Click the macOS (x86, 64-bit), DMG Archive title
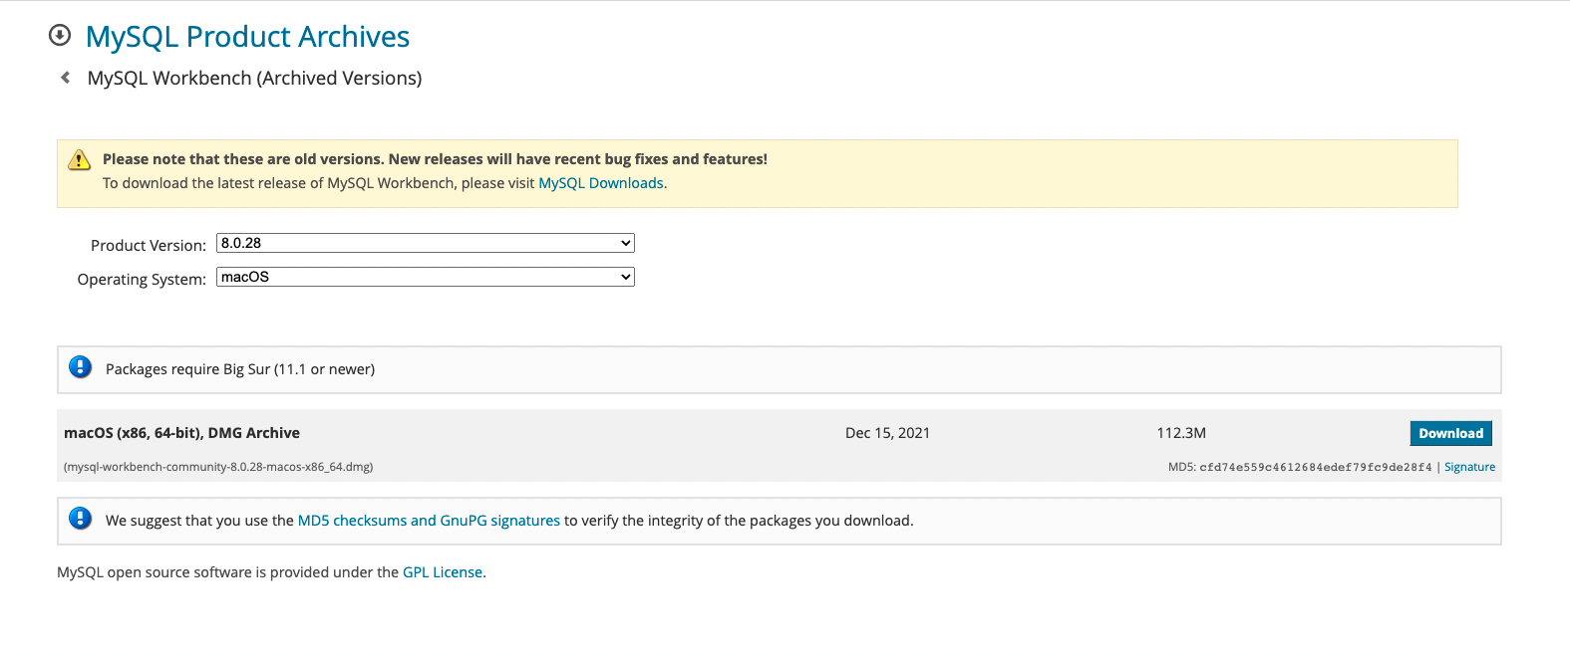1570x655 pixels. click(x=181, y=433)
